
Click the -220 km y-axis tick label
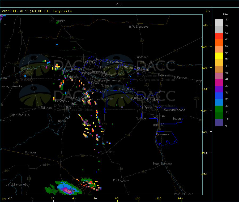[x=204, y=174]
